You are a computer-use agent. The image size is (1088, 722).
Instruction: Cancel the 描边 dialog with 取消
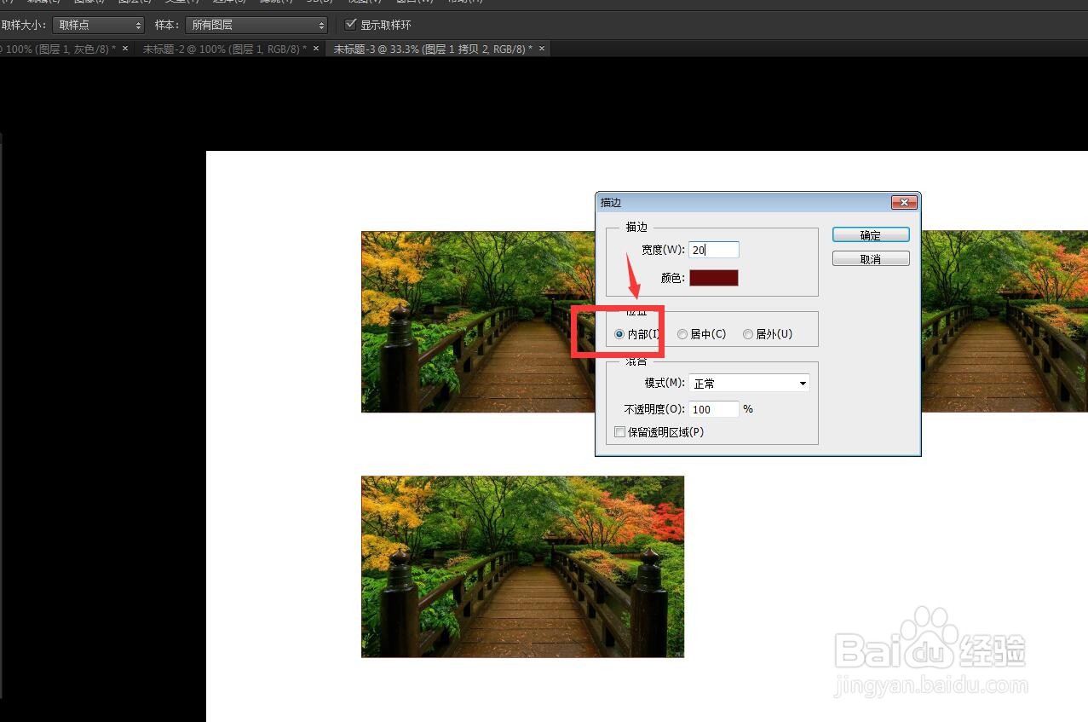coord(871,259)
